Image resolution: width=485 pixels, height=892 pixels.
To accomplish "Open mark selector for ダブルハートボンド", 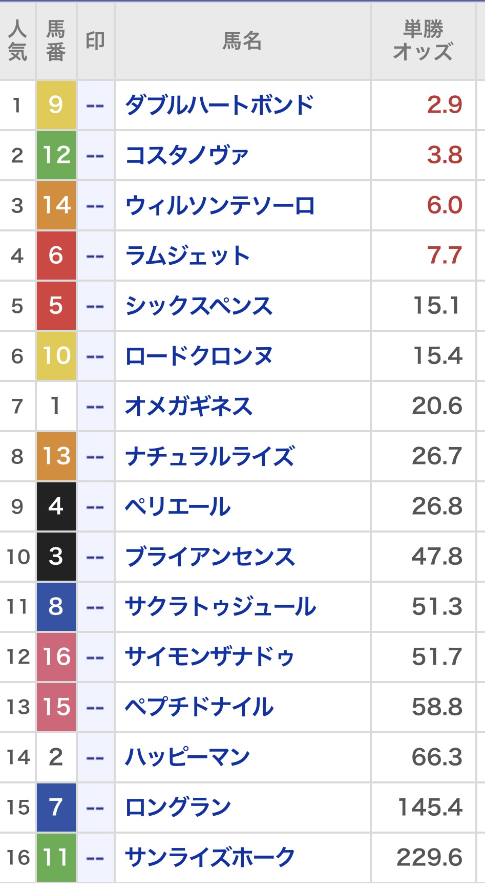I will pyautogui.click(x=95, y=105).
